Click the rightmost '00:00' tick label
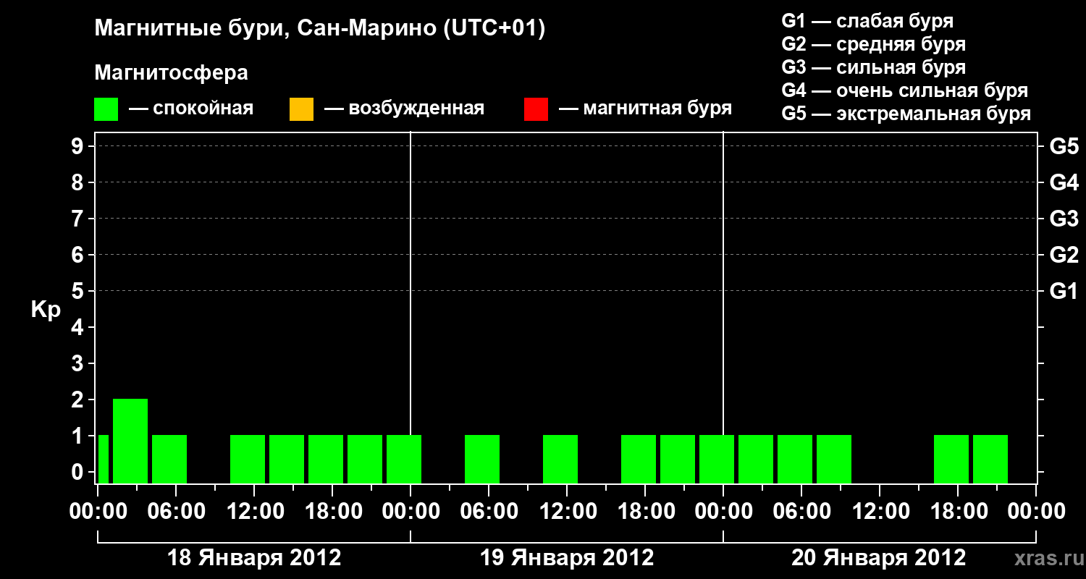Viewport: 1086px width, 579px height. (1036, 512)
